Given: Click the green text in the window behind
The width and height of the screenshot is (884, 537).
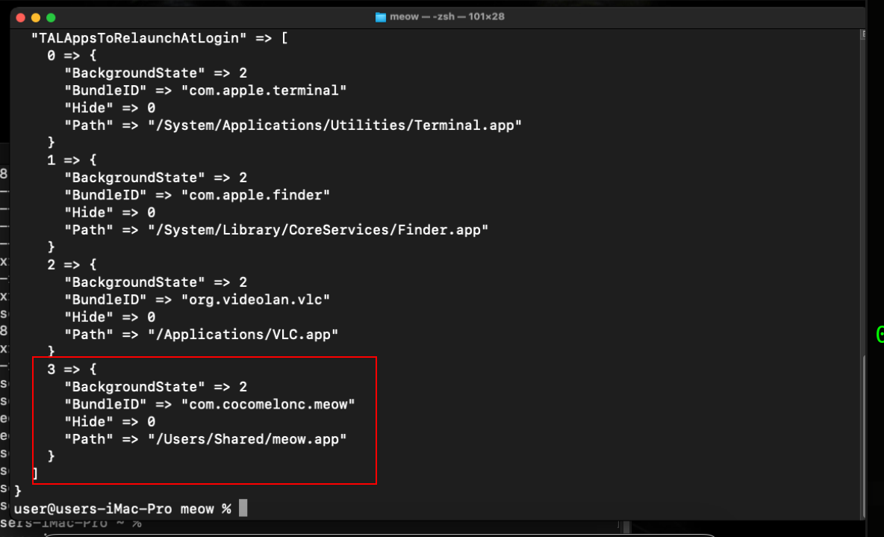Looking at the screenshot, I should click(x=880, y=334).
